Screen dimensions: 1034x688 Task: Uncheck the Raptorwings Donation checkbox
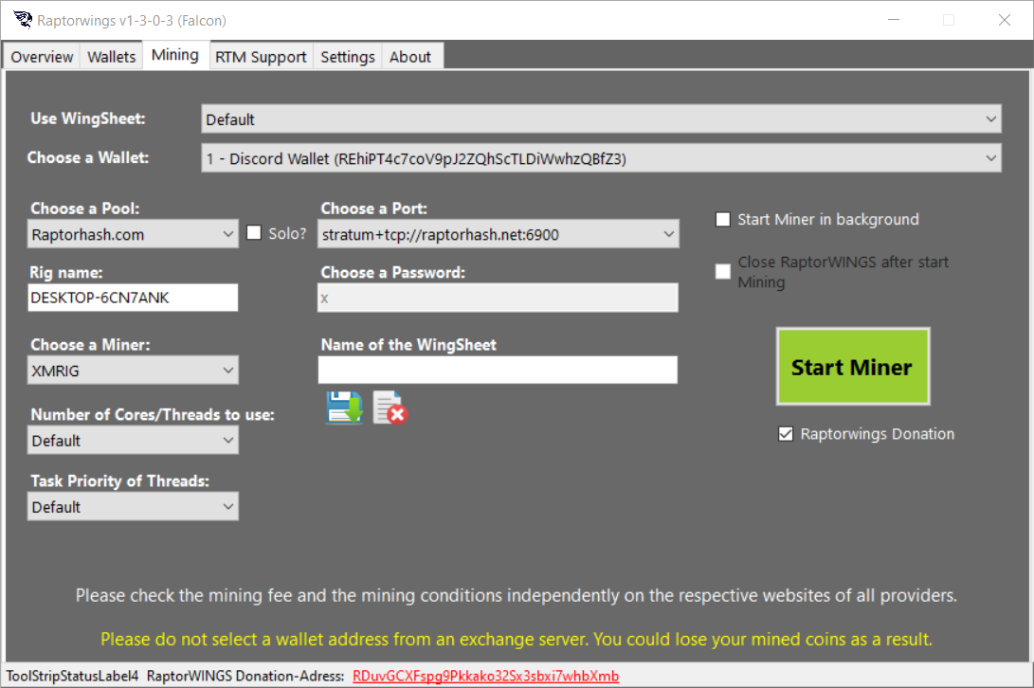coord(785,434)
